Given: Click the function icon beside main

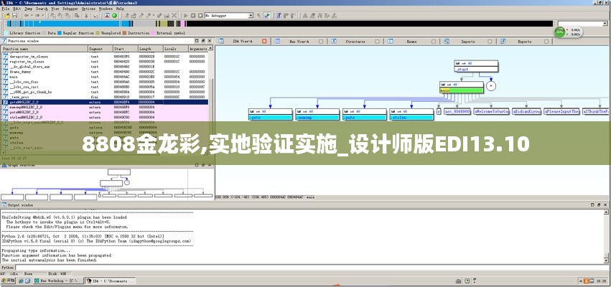Looking at the screenshot, I should click(4, 77).
